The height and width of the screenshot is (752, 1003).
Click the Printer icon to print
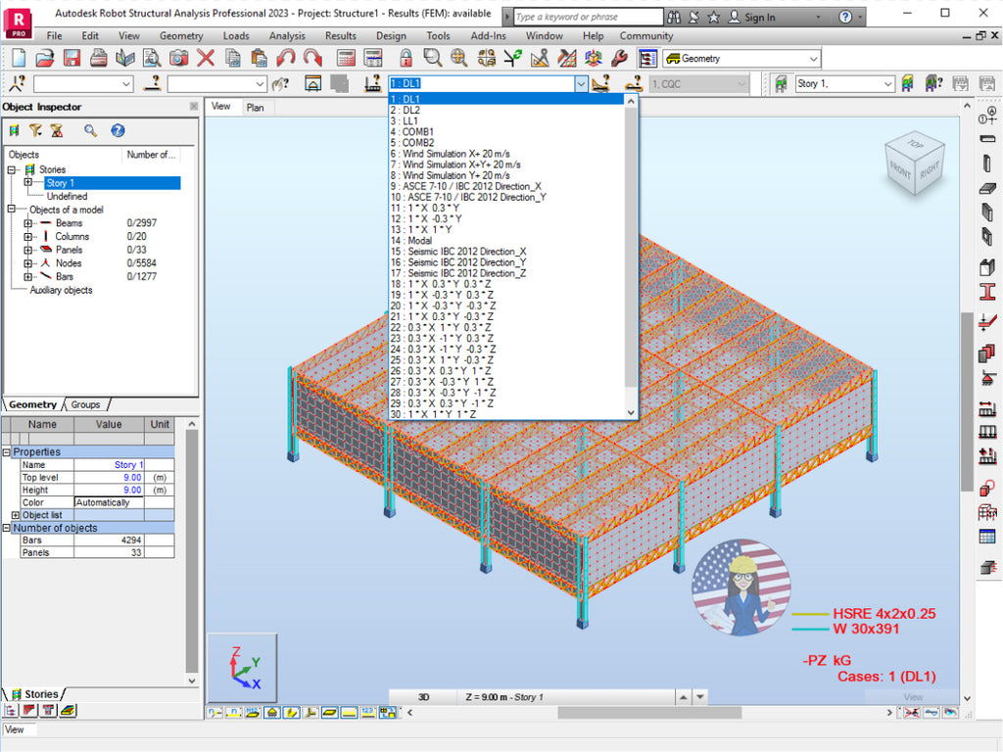98,59
